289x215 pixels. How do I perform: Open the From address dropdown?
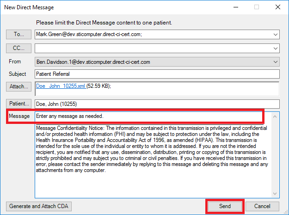pyautogui.click(x=276, y=61)
